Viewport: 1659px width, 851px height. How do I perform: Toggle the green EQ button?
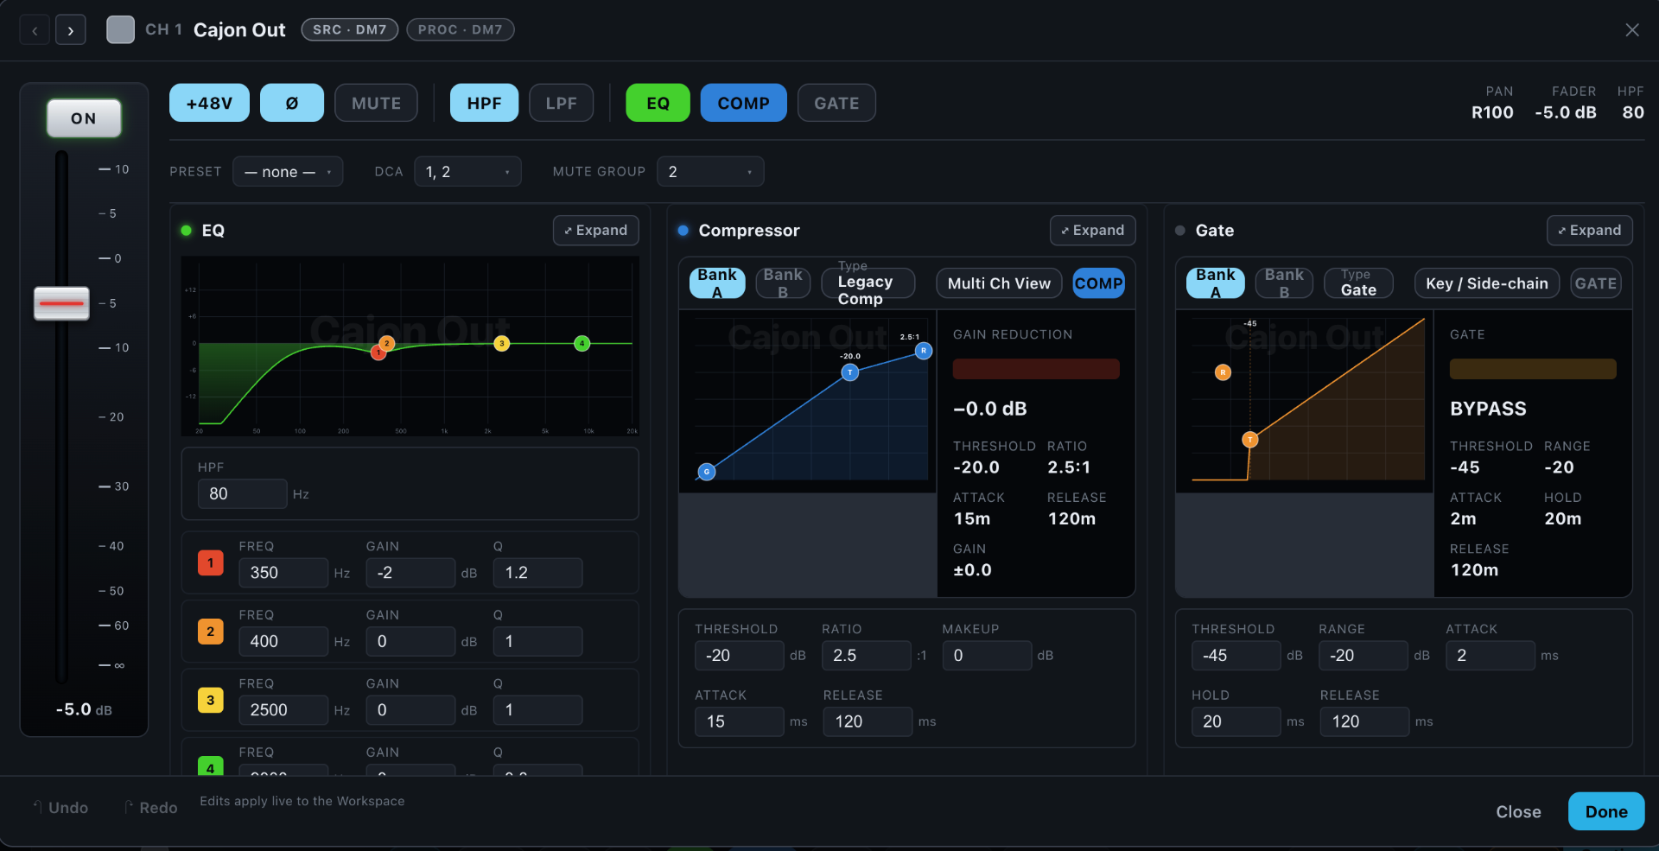[658, 103]
